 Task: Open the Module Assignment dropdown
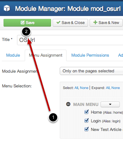click(91, 71)
